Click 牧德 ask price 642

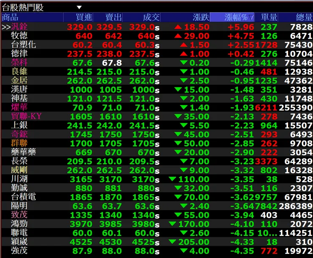point(113,36)
